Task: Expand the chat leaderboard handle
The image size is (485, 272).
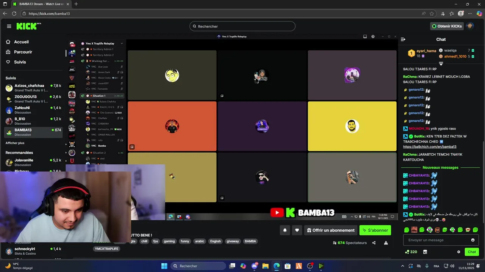Action: [441, 63]
